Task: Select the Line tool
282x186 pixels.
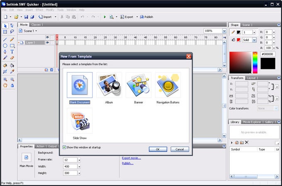Action: 5,39
